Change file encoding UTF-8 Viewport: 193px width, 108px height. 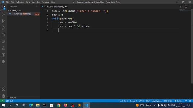point(141,101)
